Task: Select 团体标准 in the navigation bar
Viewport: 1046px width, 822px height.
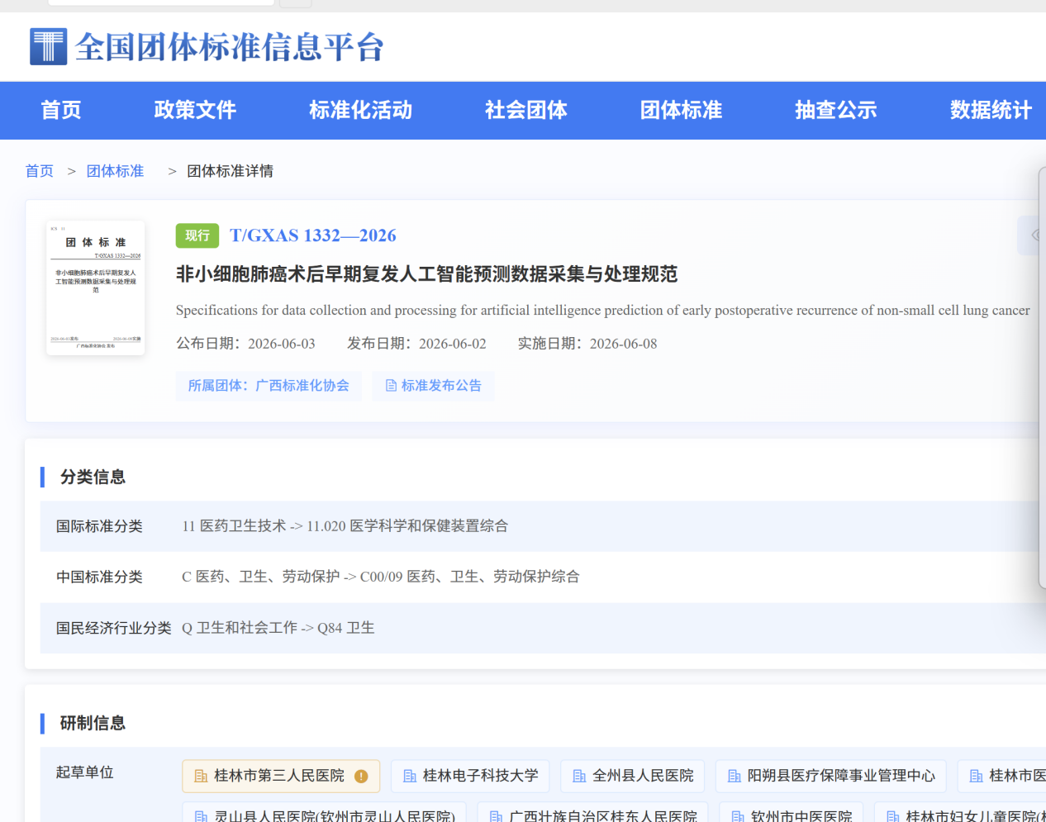Action: click(x=682, y=110)
